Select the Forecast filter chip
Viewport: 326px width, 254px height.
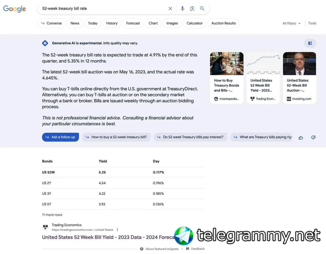point(133,23)
